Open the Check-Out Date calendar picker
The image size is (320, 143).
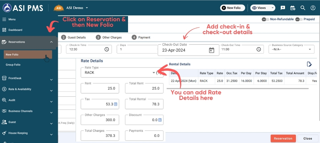coord(211,50)
